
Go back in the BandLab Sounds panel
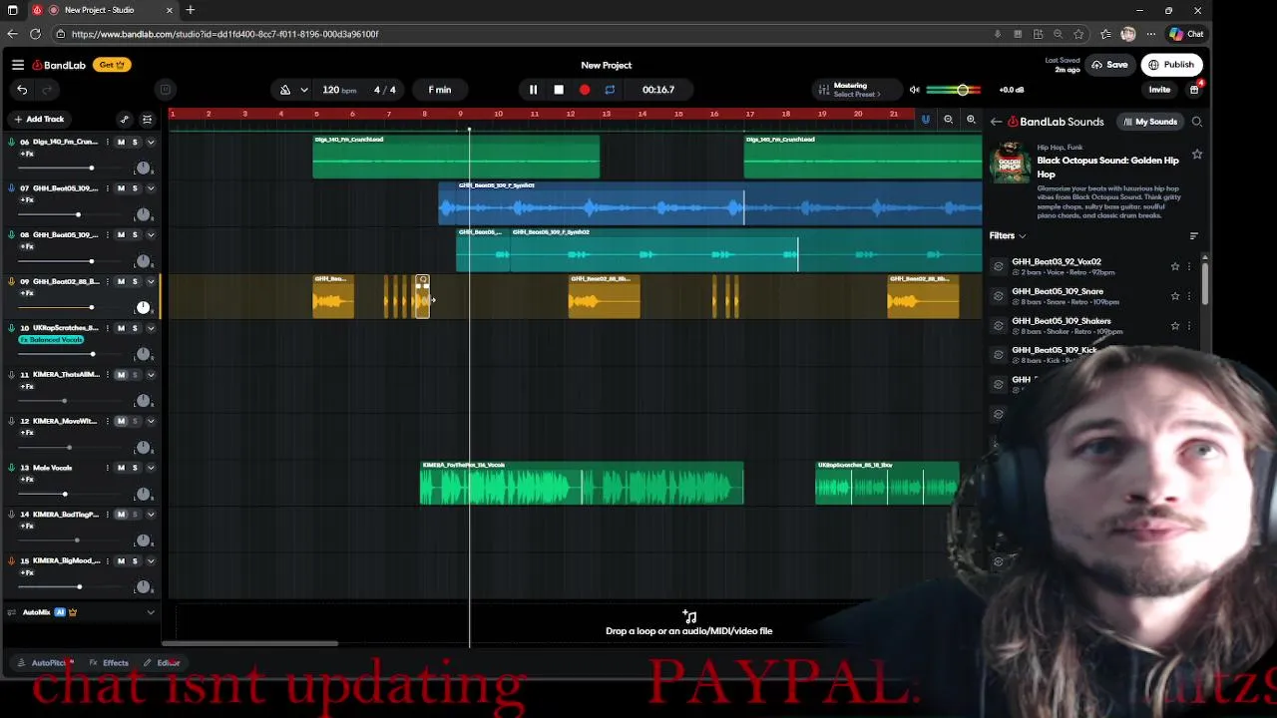coord(996,122)
